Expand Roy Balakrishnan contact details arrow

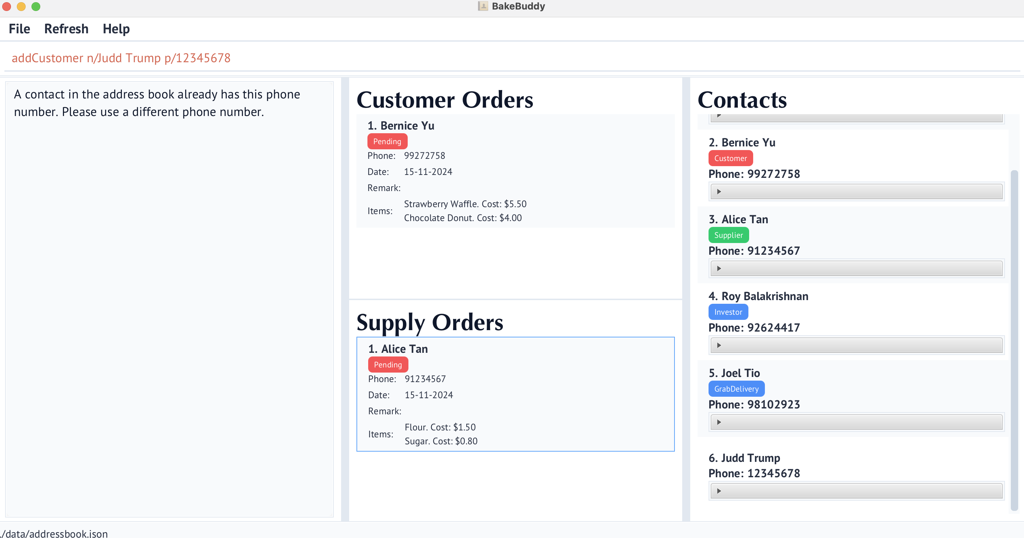coord(719,345)
